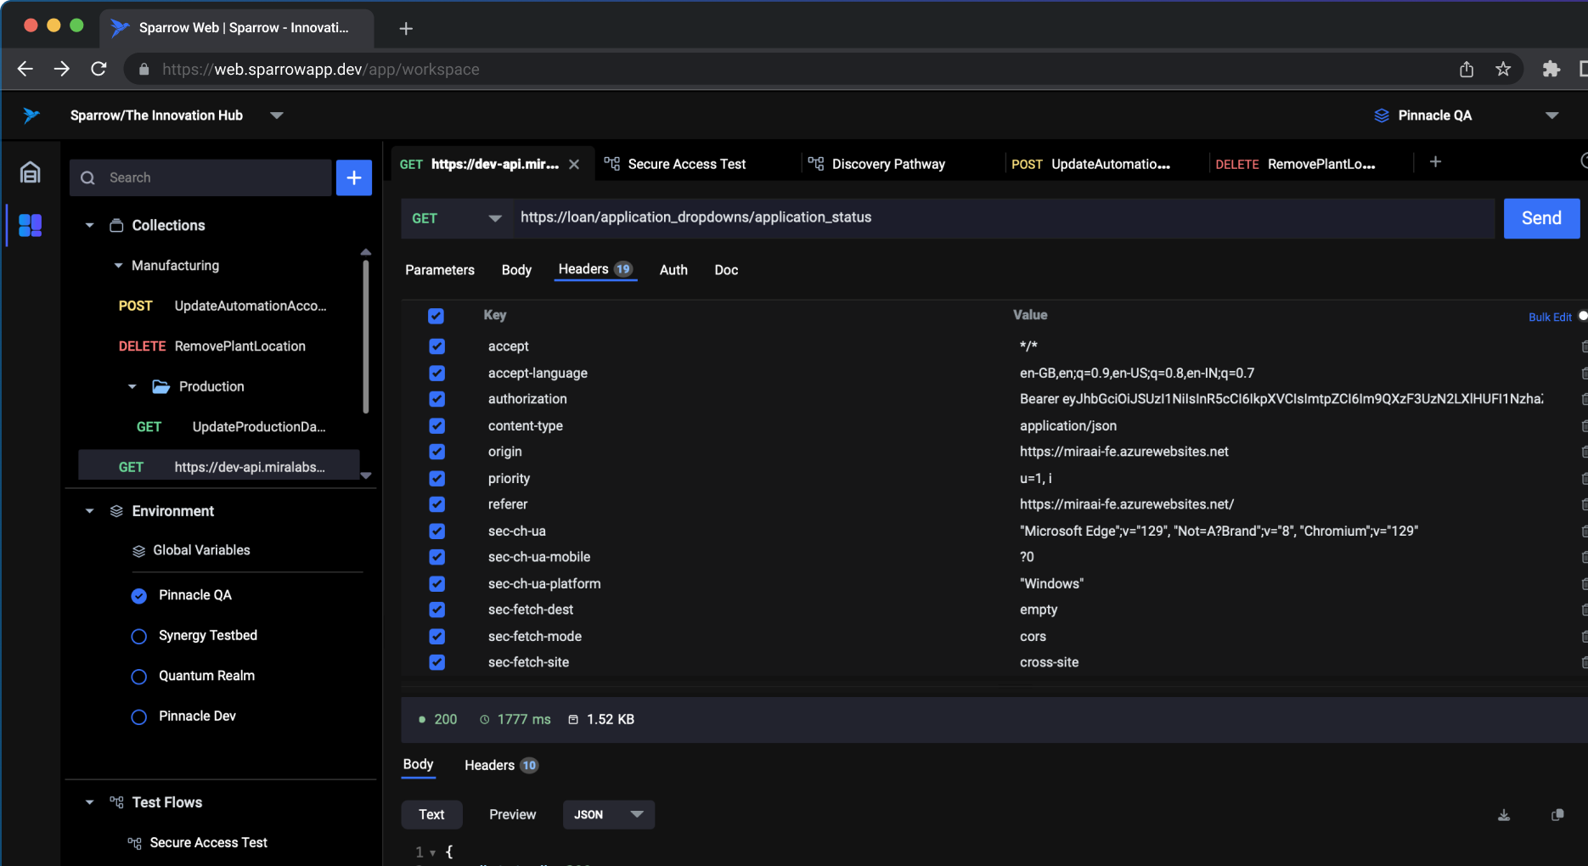Switch to the request Body tab
This screenshot has height=866, width=1588.
tap(516, 270)
